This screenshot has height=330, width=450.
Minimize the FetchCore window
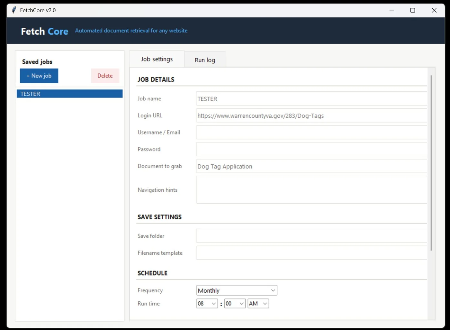[392, 10]
